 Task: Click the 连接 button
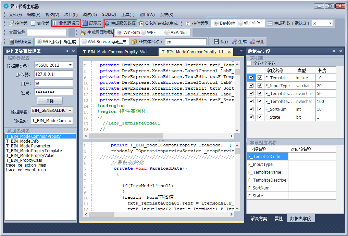[50, 101]
